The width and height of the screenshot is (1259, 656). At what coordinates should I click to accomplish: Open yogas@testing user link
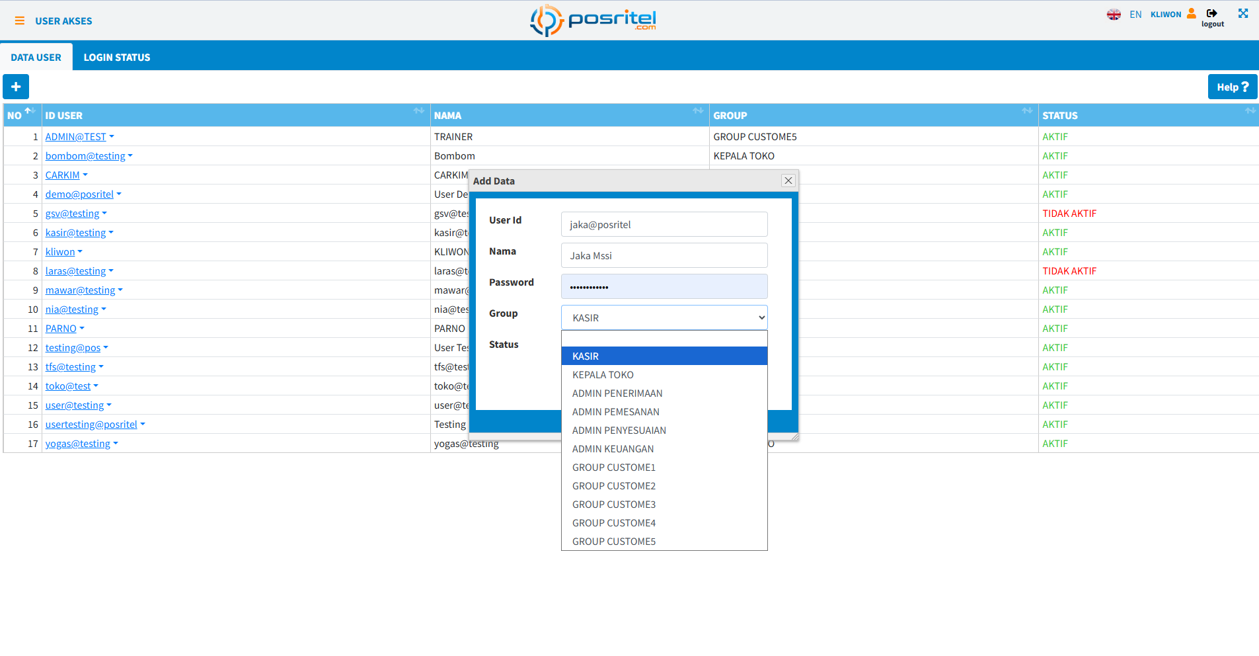[x=78, y=444]
